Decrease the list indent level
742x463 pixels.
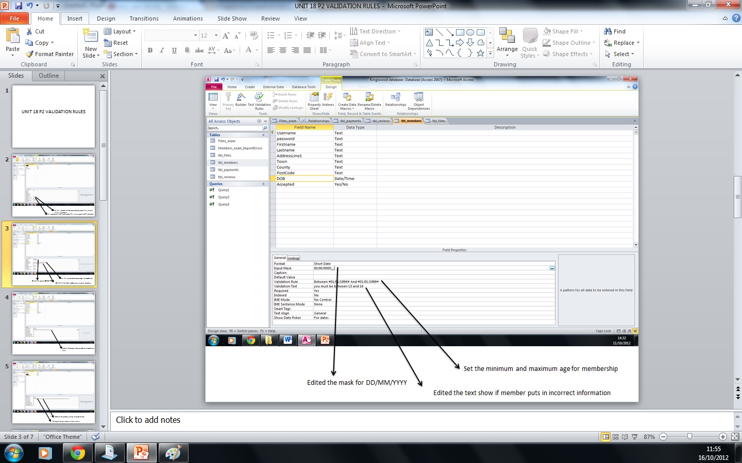pos(310,35)
